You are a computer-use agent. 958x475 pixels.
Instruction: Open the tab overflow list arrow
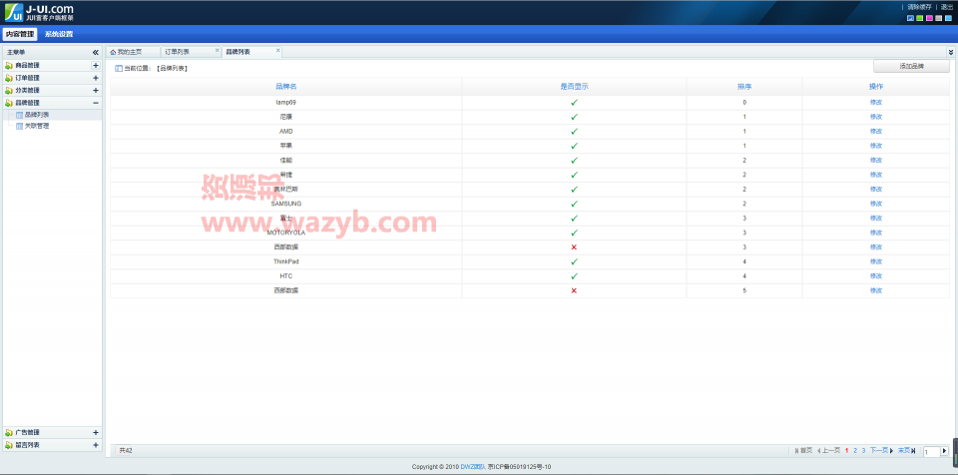[x=951, y=53]
